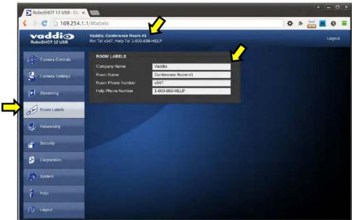Image resolution: width=352 pixels, height=220 pixels.
Task: Click the Help Phone Number label
Action: 114,91
